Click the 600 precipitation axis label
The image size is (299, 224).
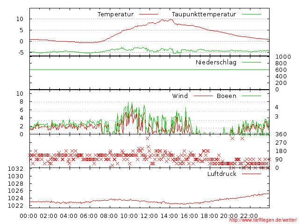pyautogui.click(x=281, y=70)
